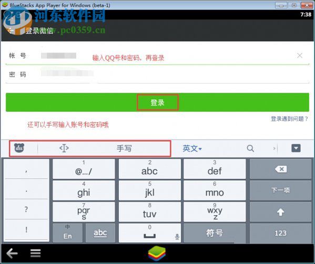This screenshot has height=264, width=315.
Task: Tap the 'tuv' 8 key
Action: (150, 212)
